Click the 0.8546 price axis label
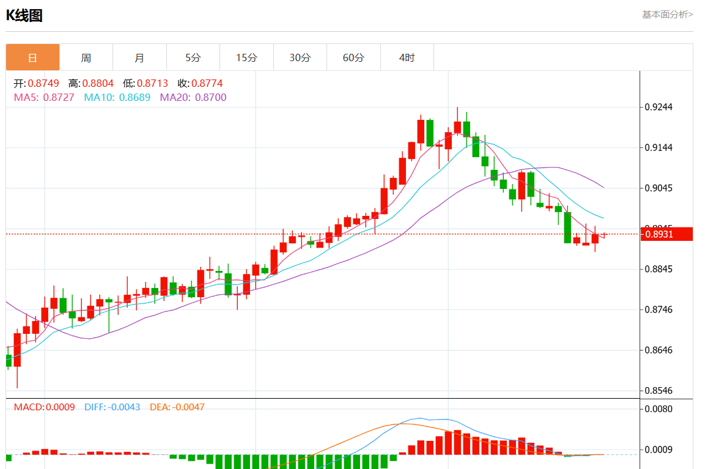The height and width of the screenshot is (469, 705). 659,390
